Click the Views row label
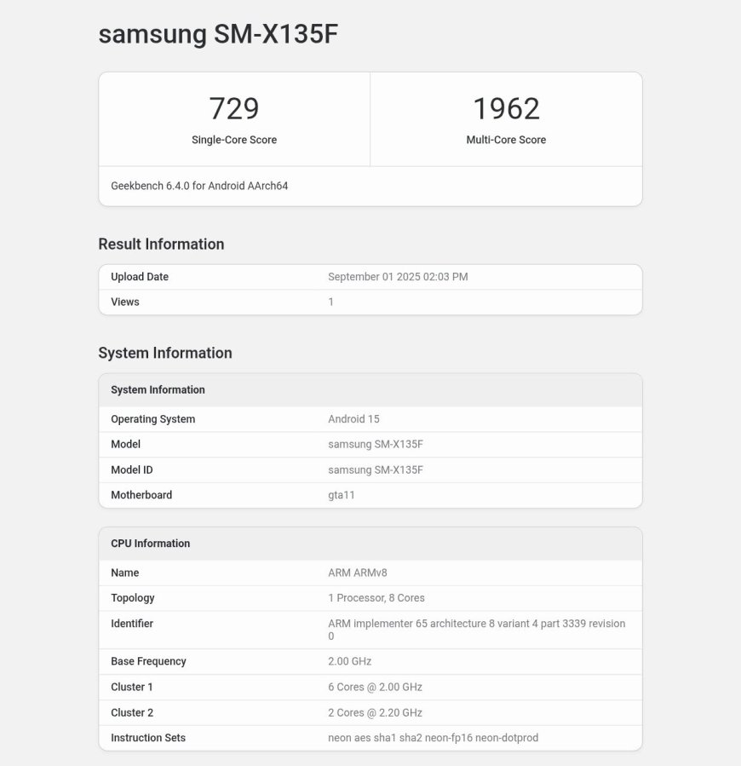This screenshot has height=766, width=741. coord(125,302)
